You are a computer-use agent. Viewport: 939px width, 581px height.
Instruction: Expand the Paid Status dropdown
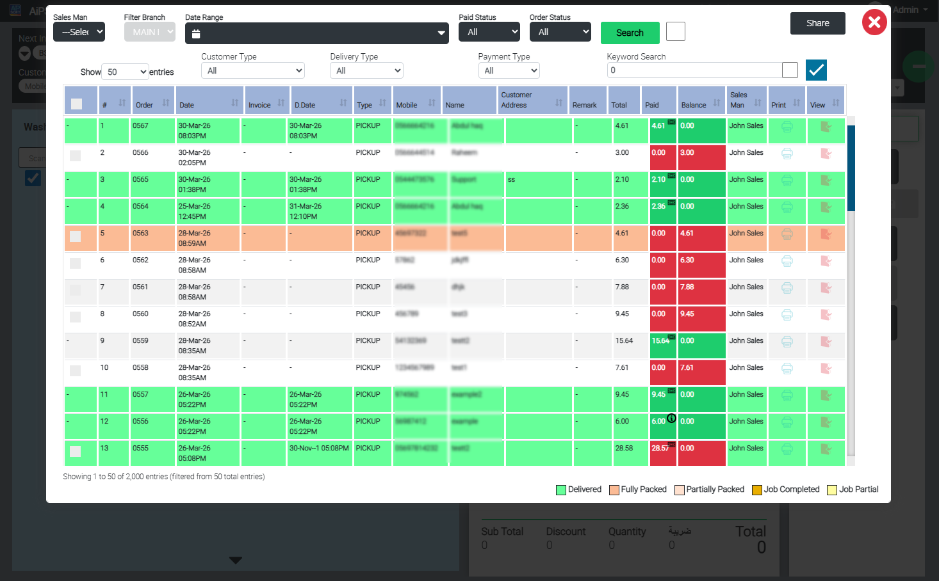(489, 32)
